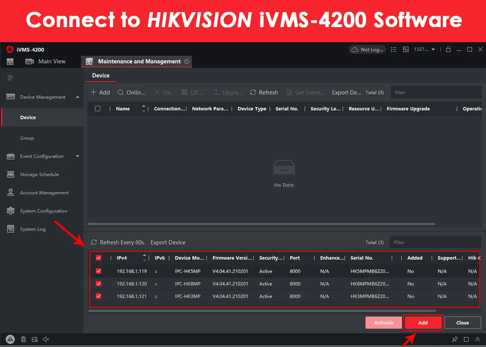
Task: Click the Event Configuration sidebar icon
Action: pos(11,156)
